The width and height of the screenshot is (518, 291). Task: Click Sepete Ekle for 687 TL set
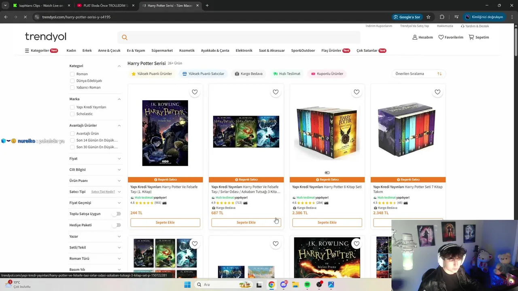246,222
